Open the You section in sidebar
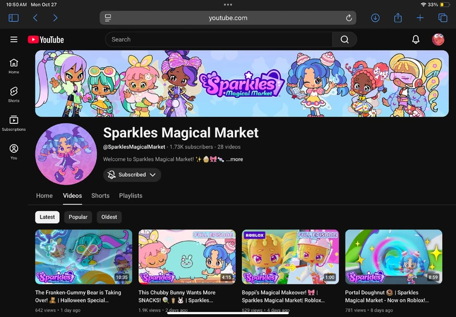The width and height of the screenshot is (456, 317). point(14,152)
